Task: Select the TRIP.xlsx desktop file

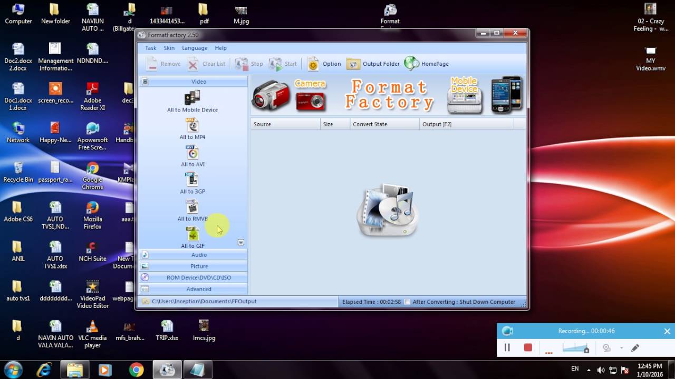Action: (167, 331)
